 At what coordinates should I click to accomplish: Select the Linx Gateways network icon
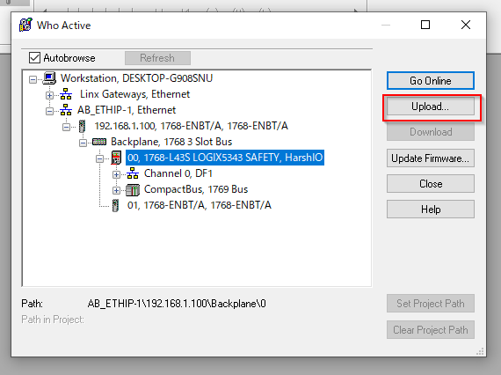pos(66,94)
